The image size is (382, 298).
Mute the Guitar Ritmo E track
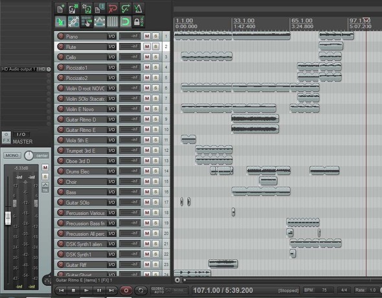[x=147, y=130]
